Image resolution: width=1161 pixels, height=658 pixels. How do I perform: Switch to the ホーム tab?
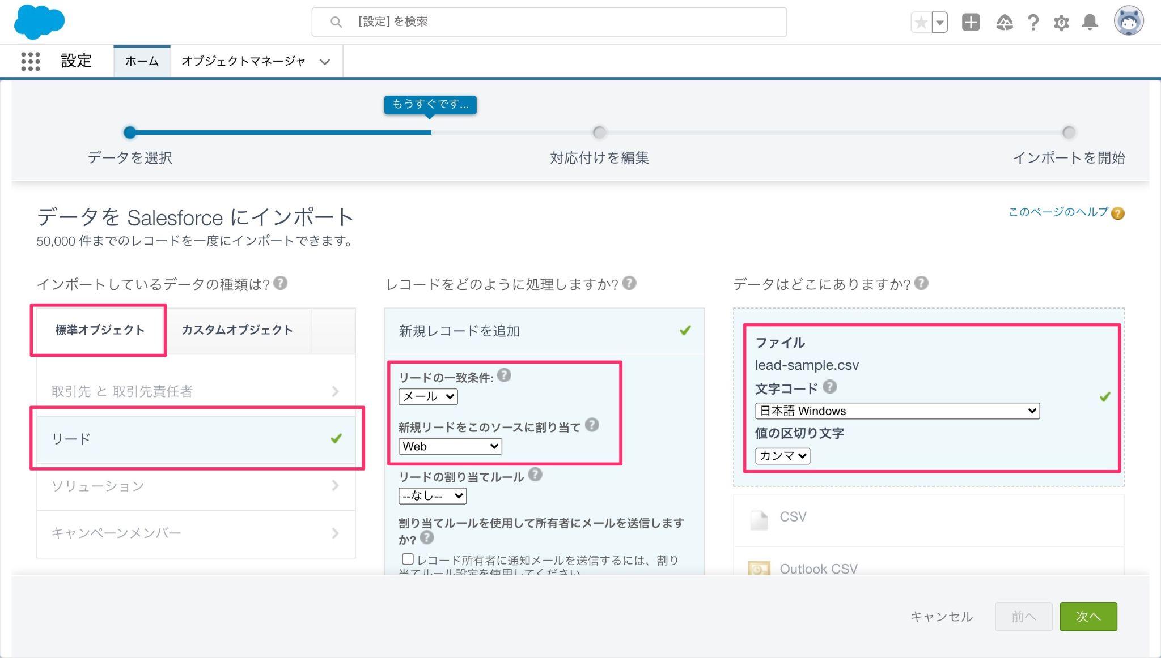[142, 61]
